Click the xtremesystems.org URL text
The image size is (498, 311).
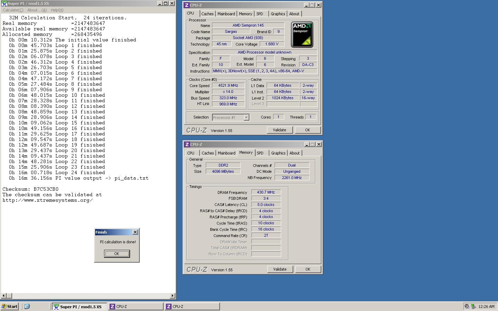[x=48, y=200]
